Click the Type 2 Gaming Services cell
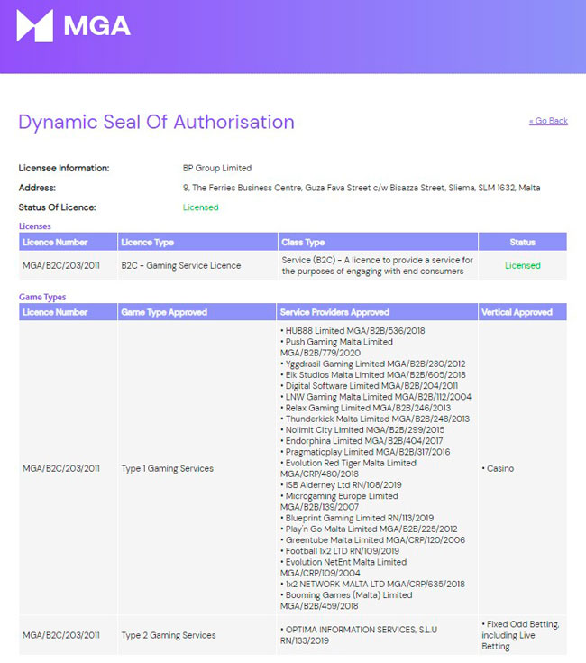The image size is (586, 663). [x=168, y=635]
